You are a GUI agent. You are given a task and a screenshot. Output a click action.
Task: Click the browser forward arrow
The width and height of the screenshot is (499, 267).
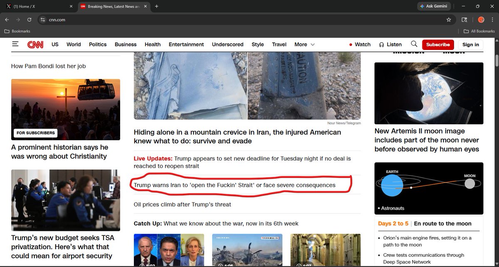pos(18,20)
